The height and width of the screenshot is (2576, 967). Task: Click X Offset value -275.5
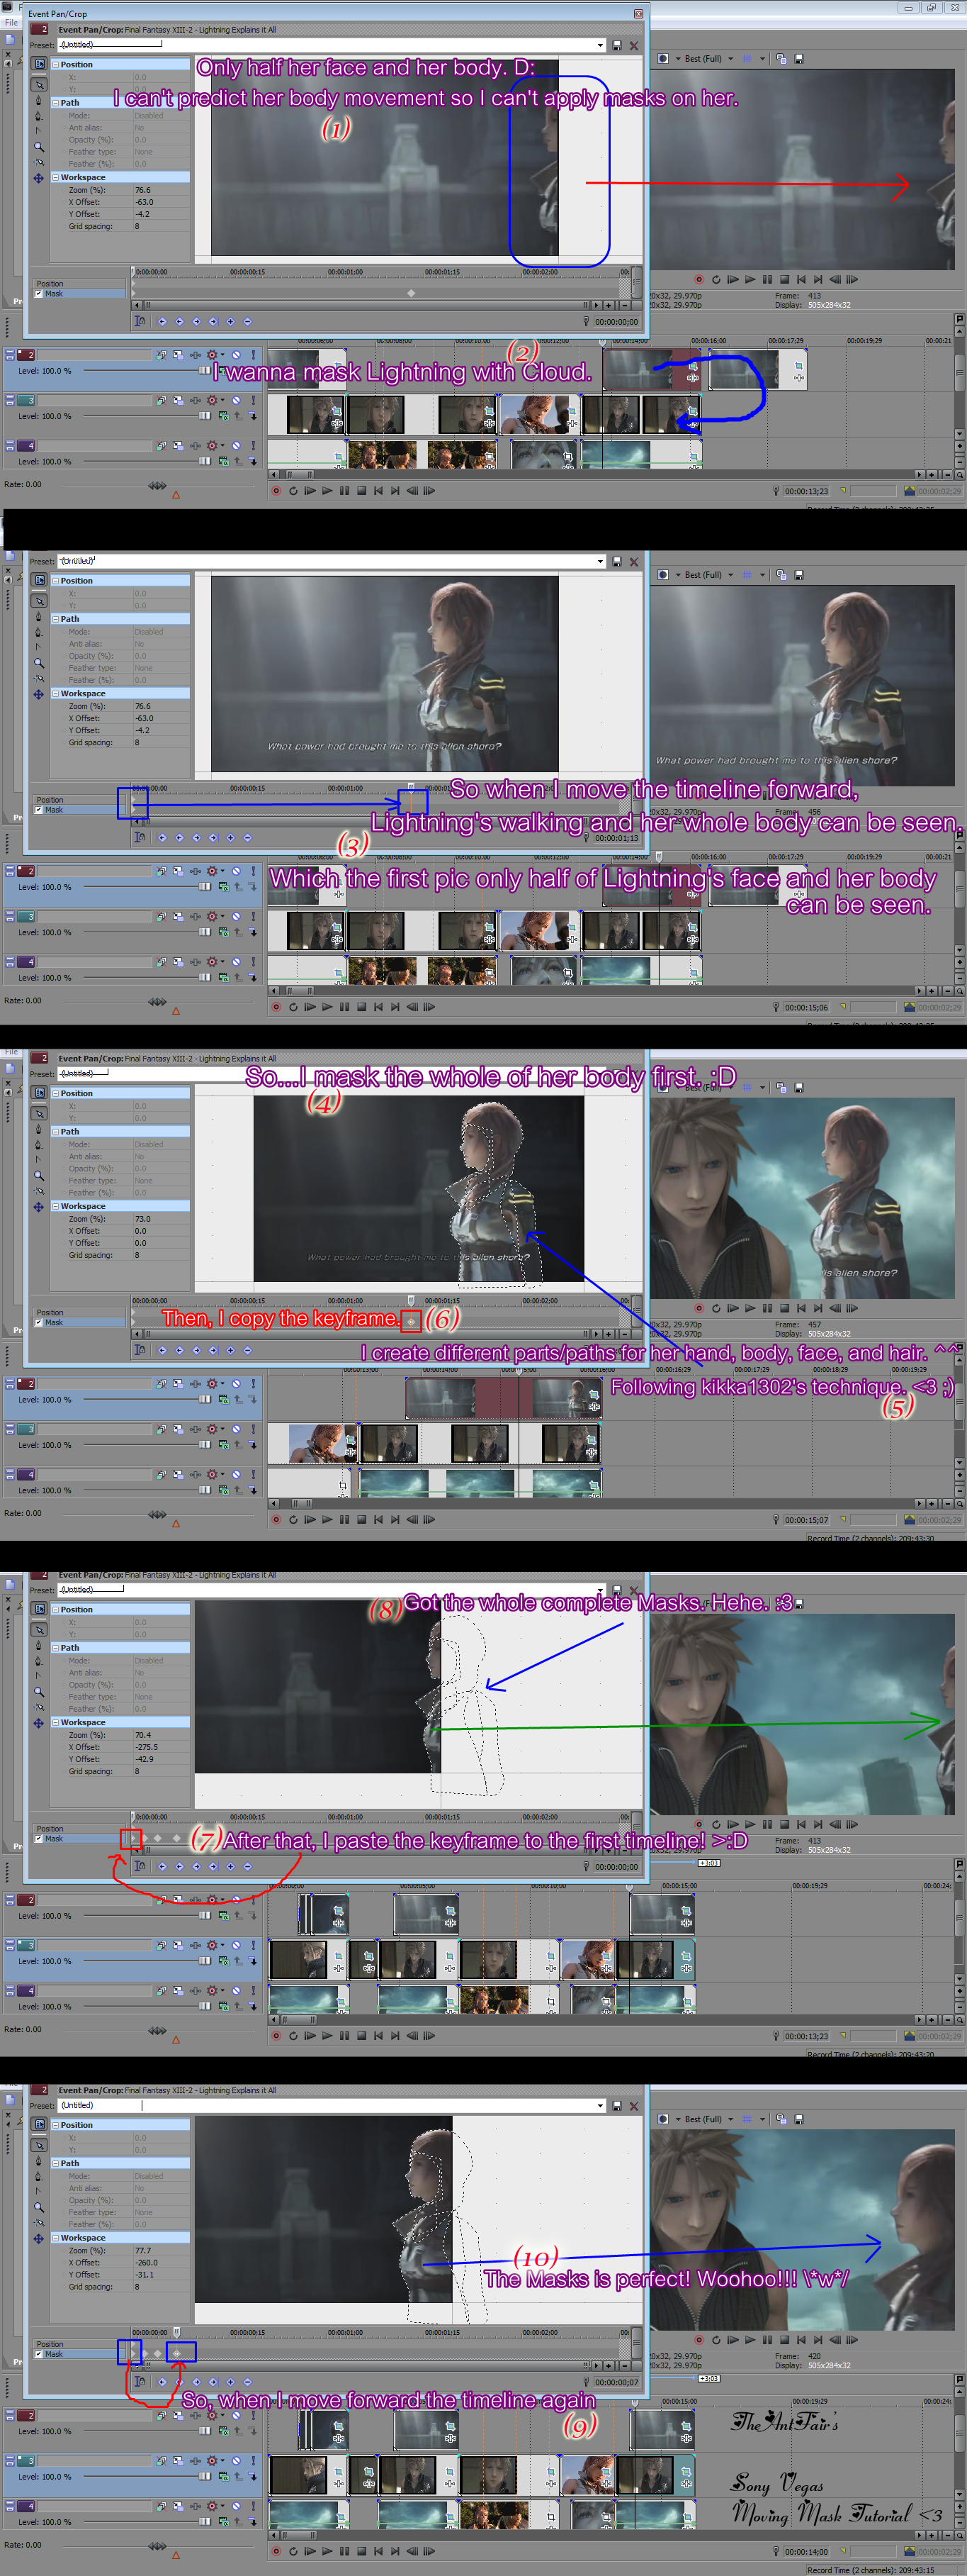[146, 1747]
